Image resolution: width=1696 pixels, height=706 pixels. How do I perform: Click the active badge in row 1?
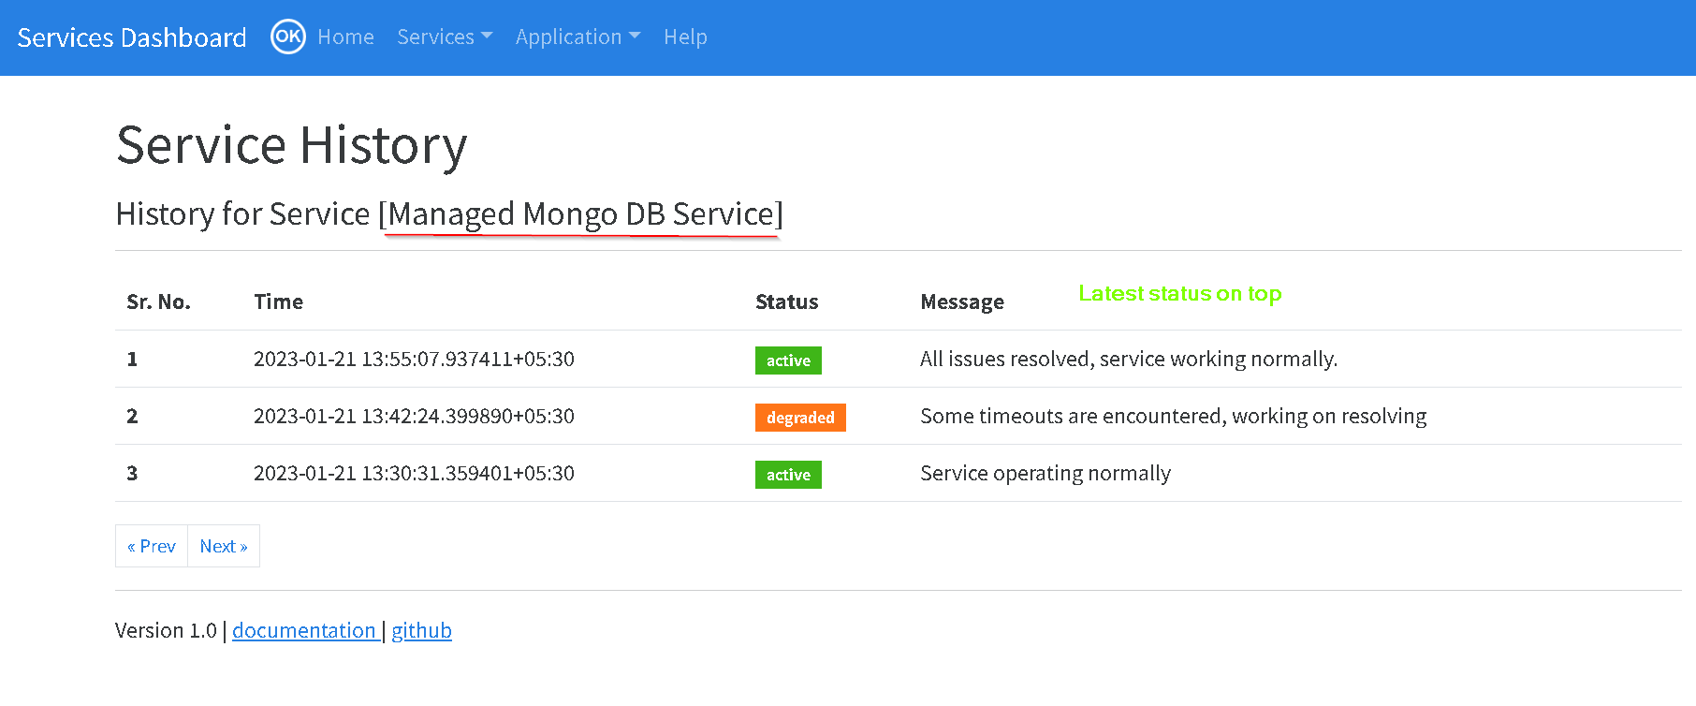coord(788,360)
